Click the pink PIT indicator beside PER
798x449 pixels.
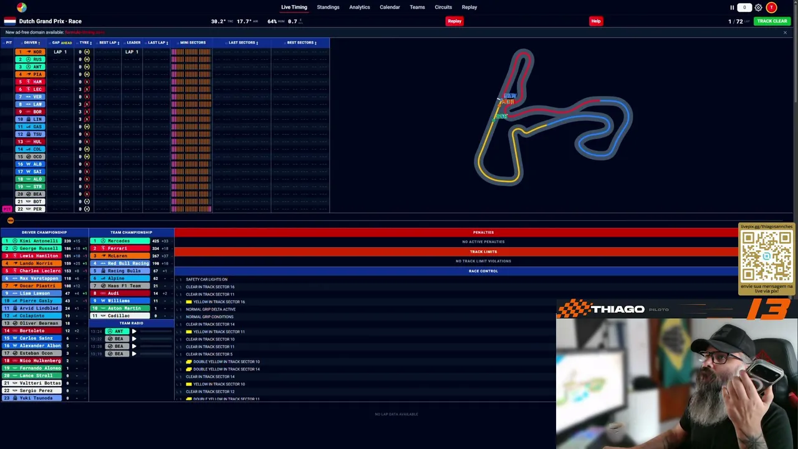(x=7, y=209)
